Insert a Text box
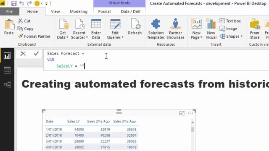The width and height of the screenshot is (269, 151). 230,21
